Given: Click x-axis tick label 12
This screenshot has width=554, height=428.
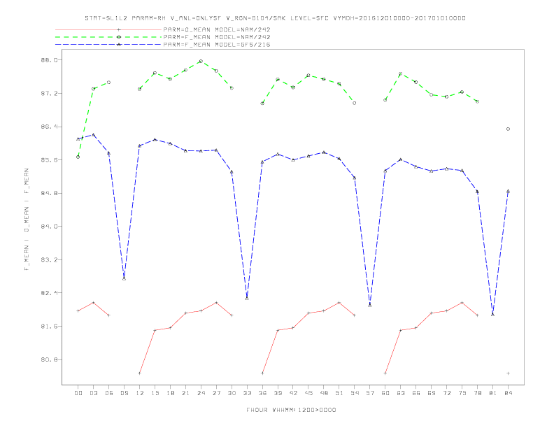Looking at the screenshot, I should coord(140,393).
